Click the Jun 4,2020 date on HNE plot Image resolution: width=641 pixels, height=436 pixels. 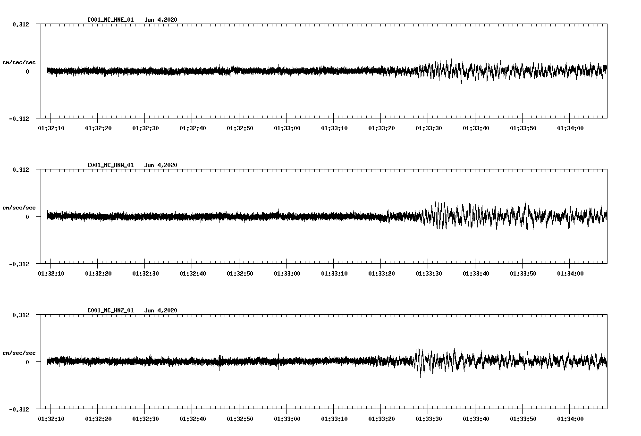(161, 20)
